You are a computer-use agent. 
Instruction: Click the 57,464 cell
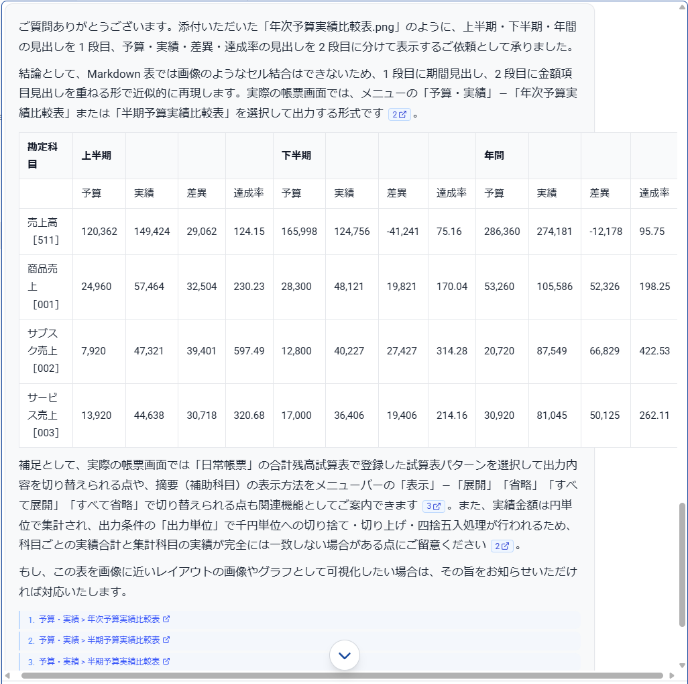click(152, 287)
